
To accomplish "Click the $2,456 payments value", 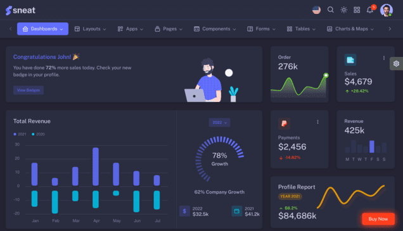I will (x=292, y=147).
